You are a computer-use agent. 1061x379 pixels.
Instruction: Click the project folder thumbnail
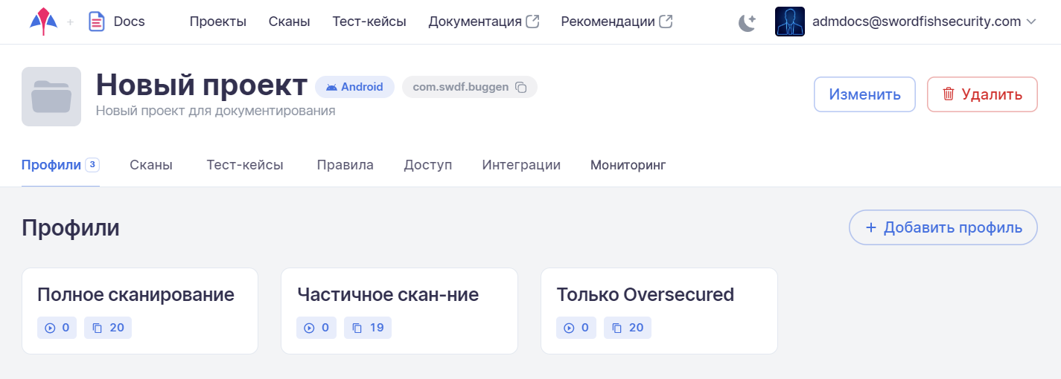click(x=51, y=97)
